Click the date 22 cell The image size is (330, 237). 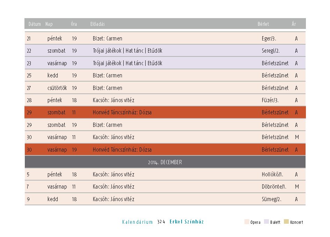click(x=29, y=51)
